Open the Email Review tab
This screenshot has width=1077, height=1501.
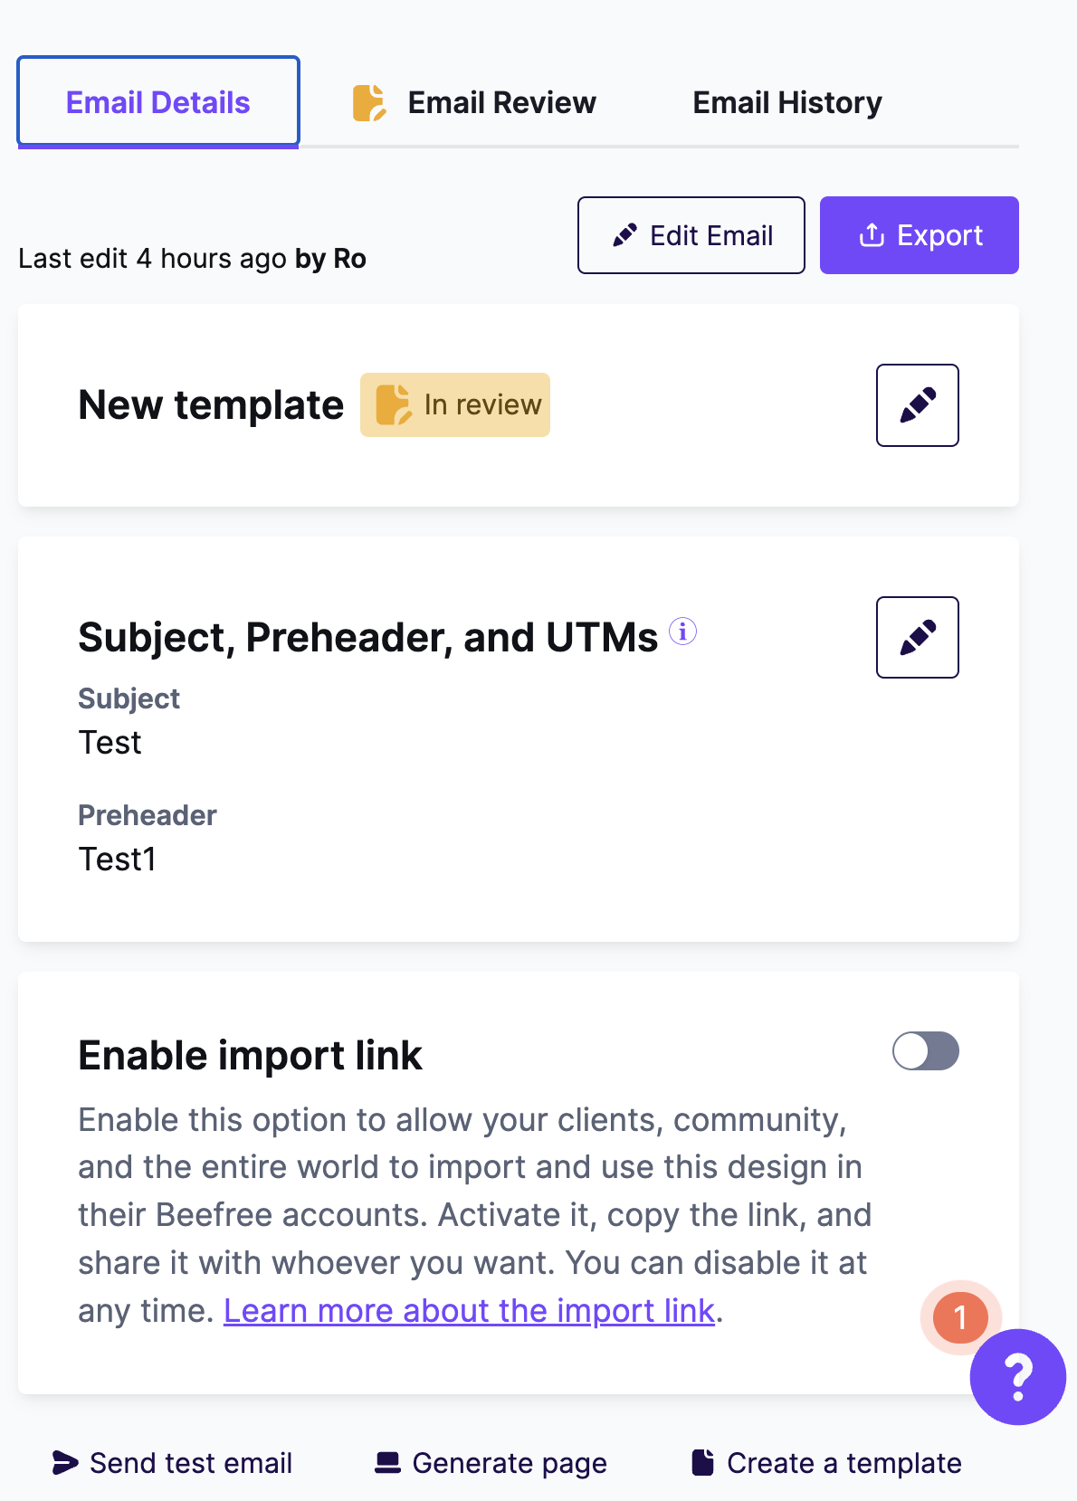(x=474, y=103)
